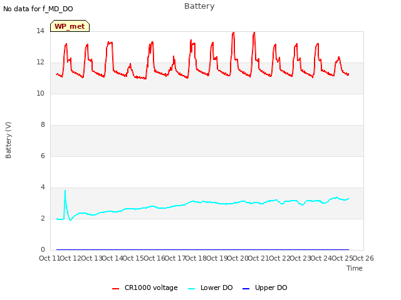
Task: Click the WP_met label box
Action: pyautogui.click(x=70, y=26)
